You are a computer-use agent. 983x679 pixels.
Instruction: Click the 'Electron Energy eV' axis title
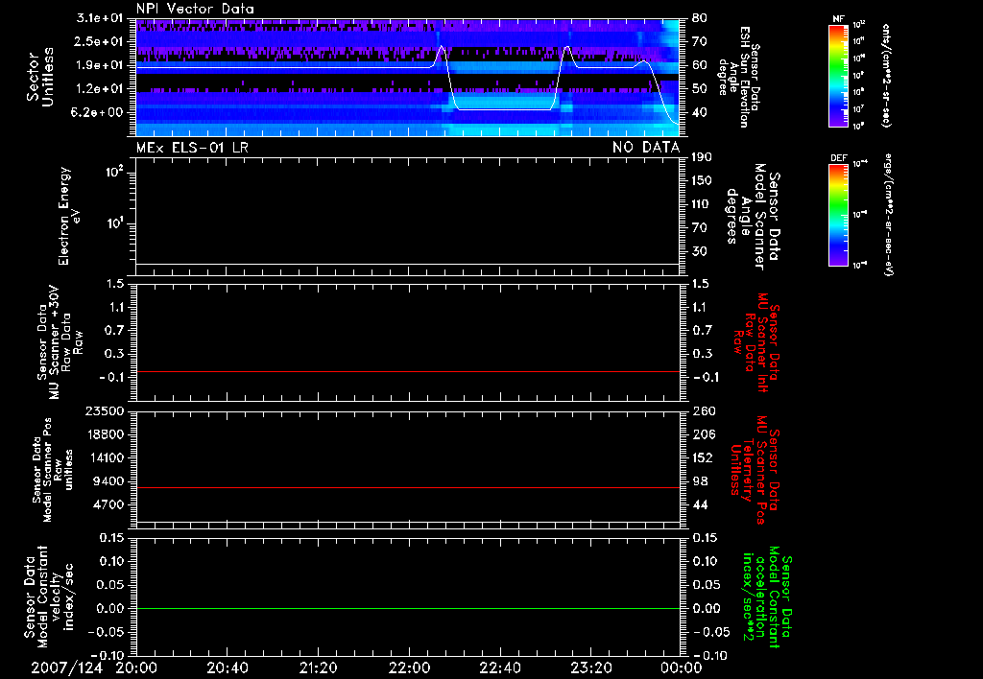click(x=69, y=216)
